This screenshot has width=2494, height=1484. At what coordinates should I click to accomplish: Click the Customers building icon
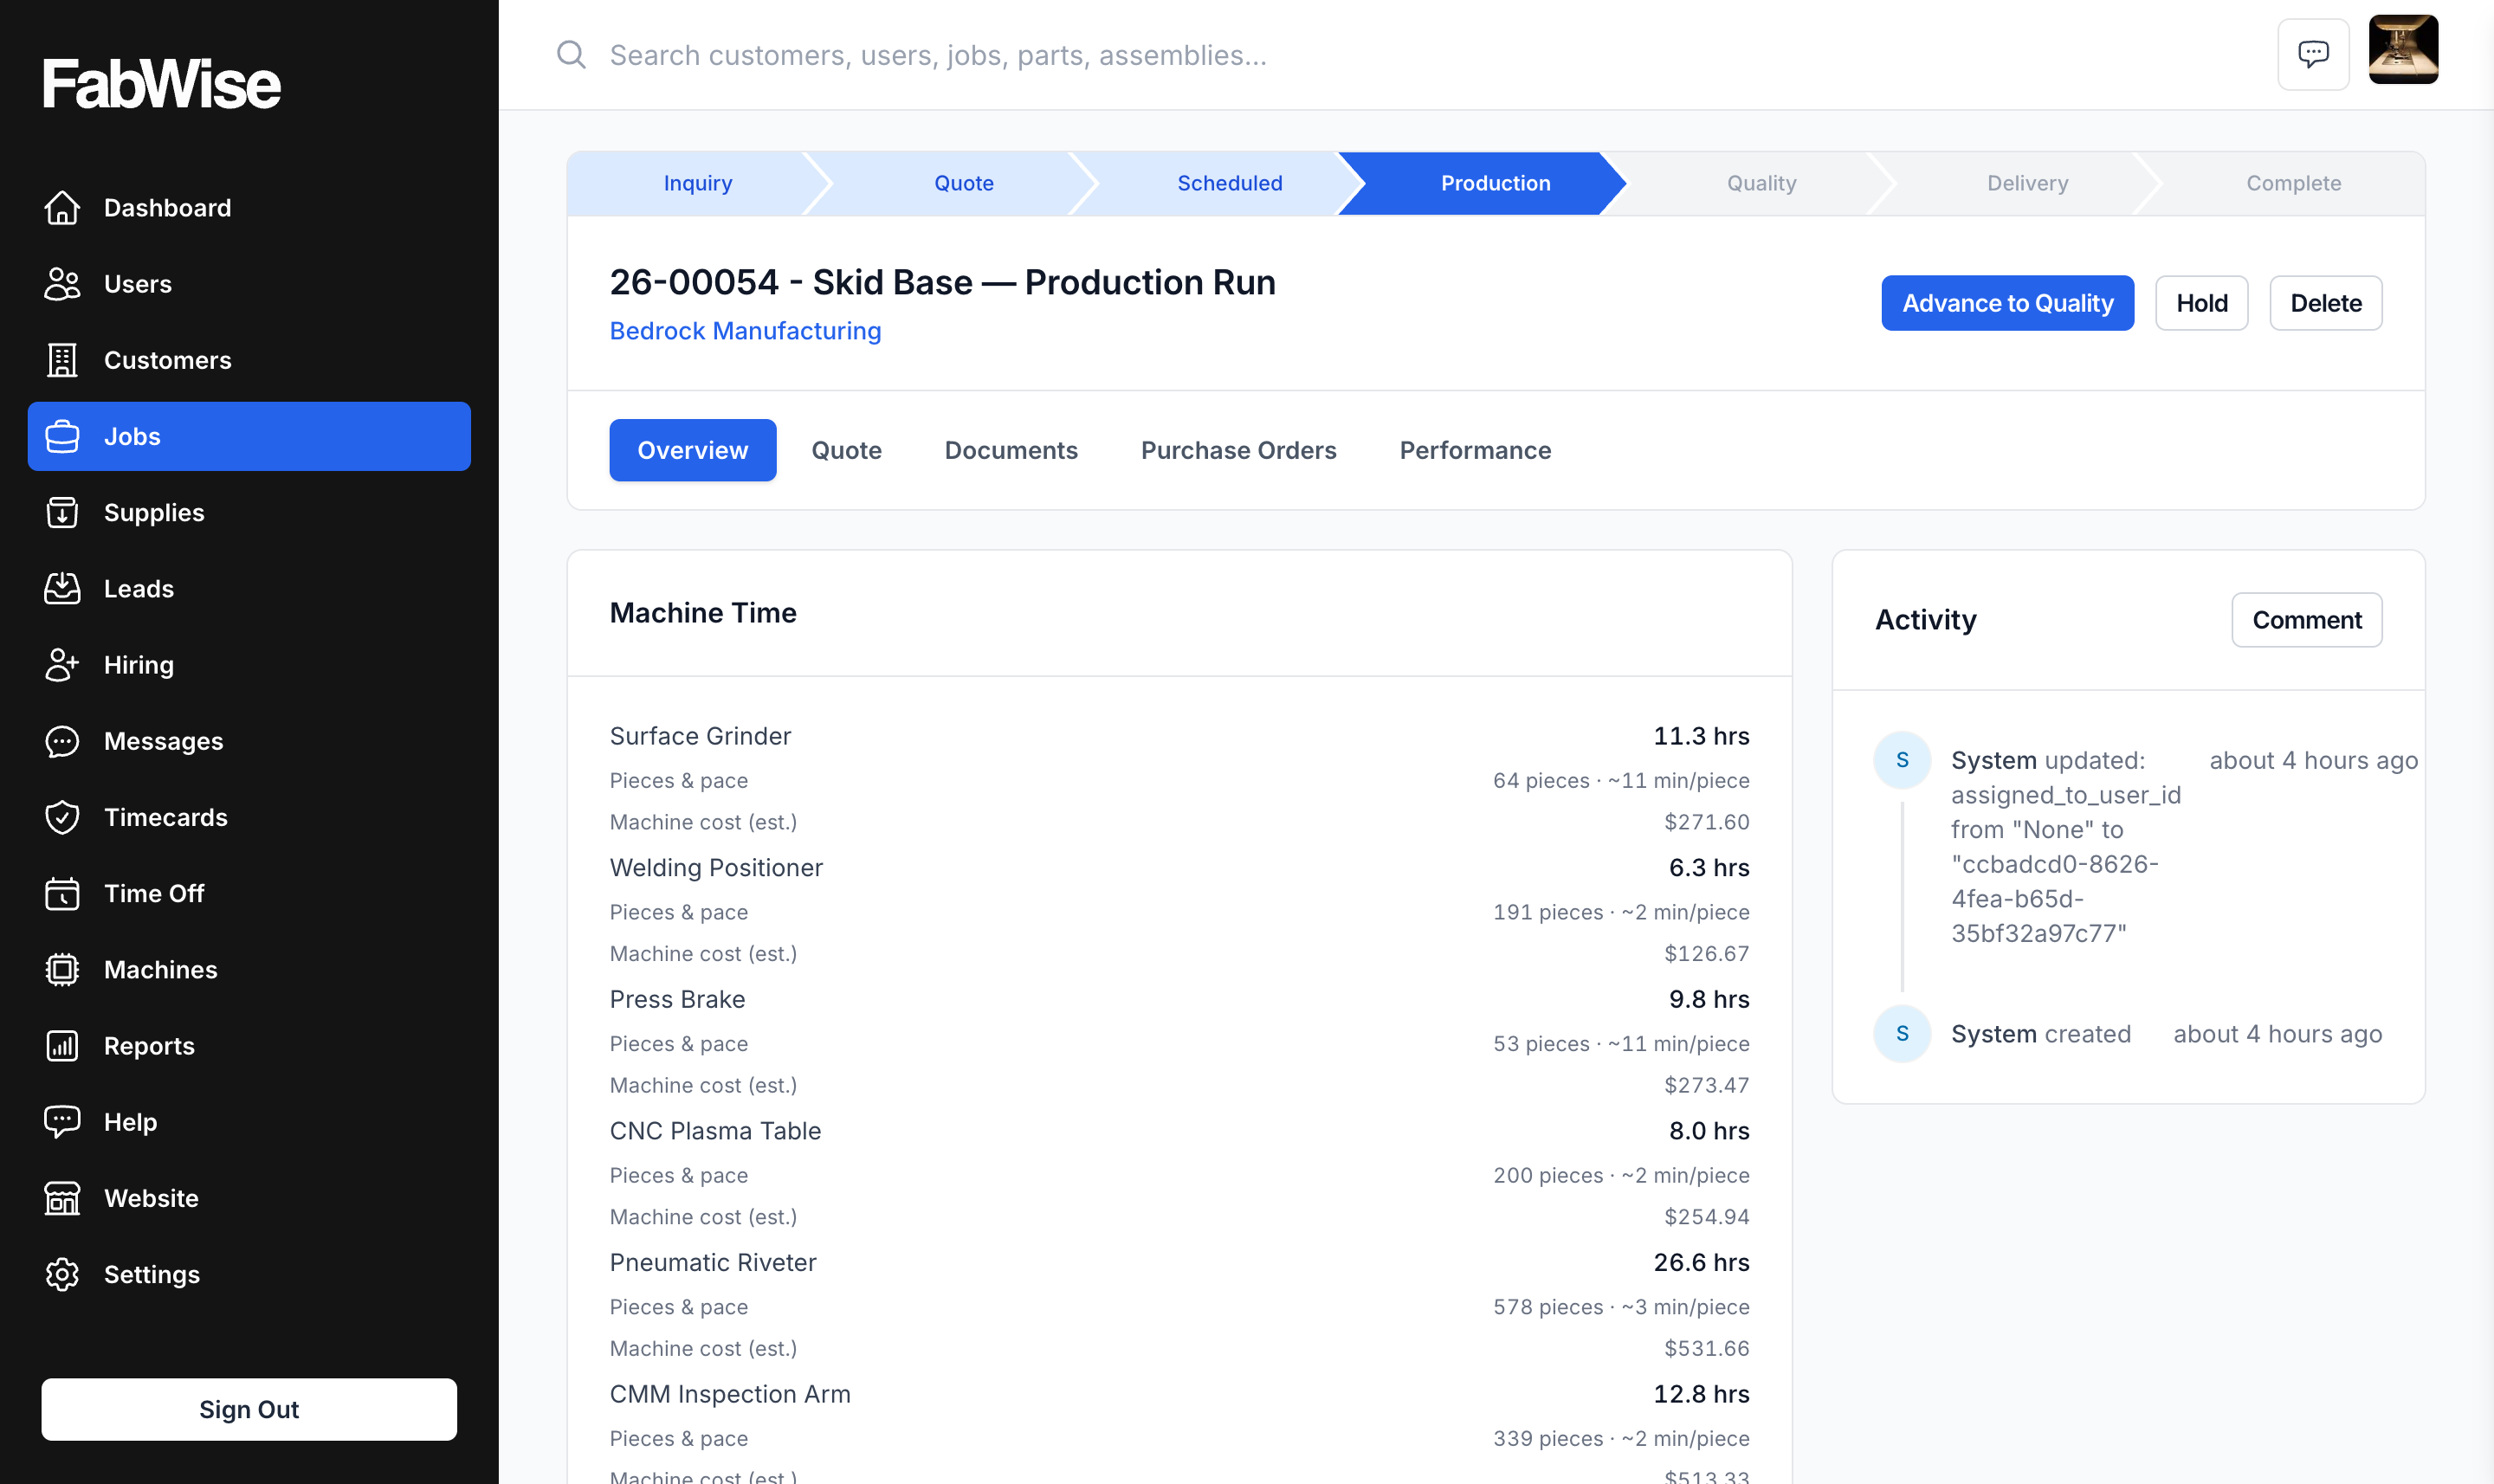(x=62, y=360)
